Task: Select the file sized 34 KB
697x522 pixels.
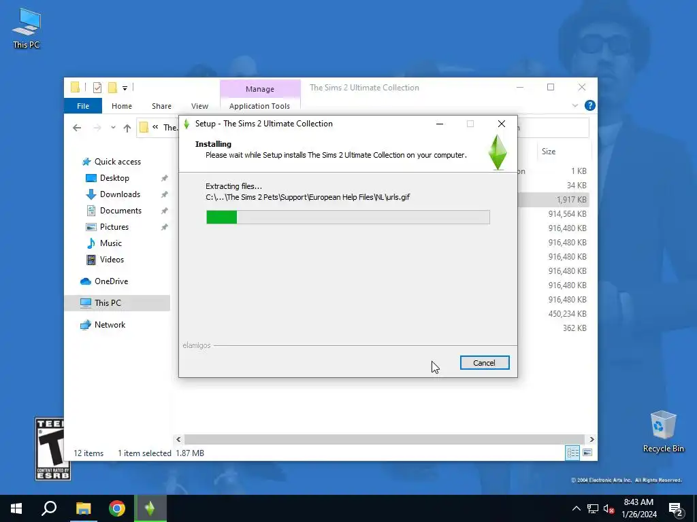Action: [577, 186]
